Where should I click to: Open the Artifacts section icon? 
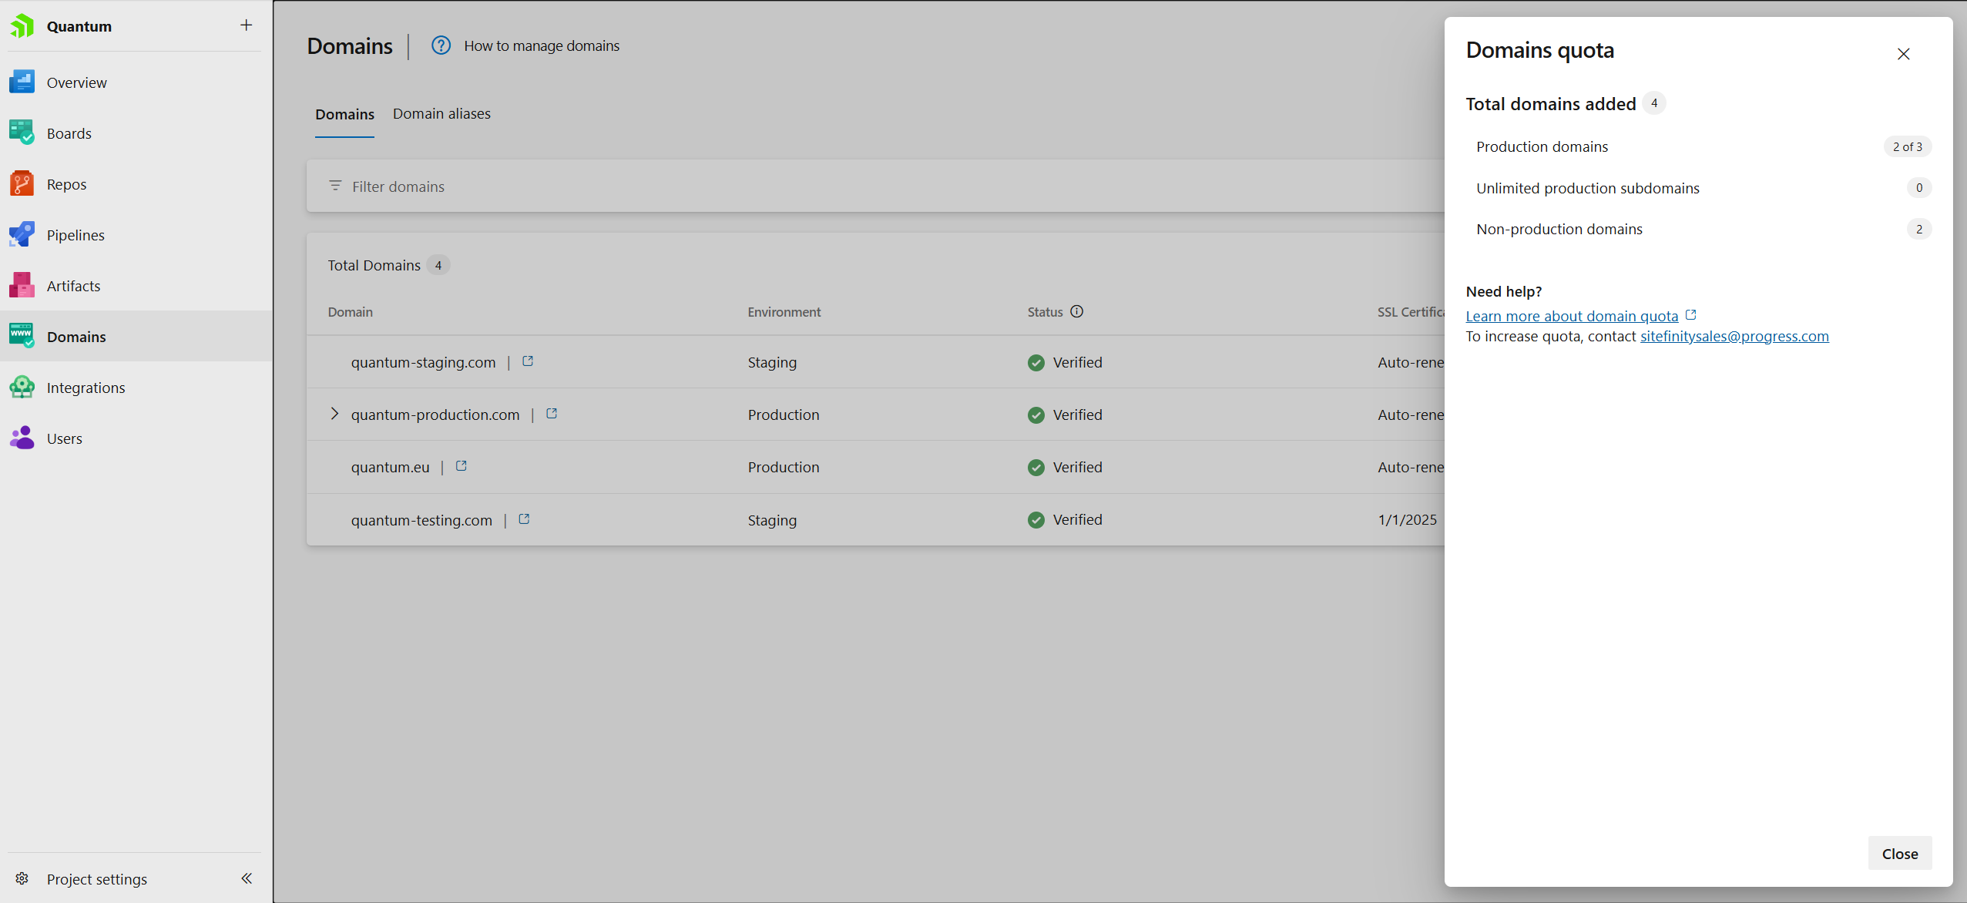(x=22, y=286)
